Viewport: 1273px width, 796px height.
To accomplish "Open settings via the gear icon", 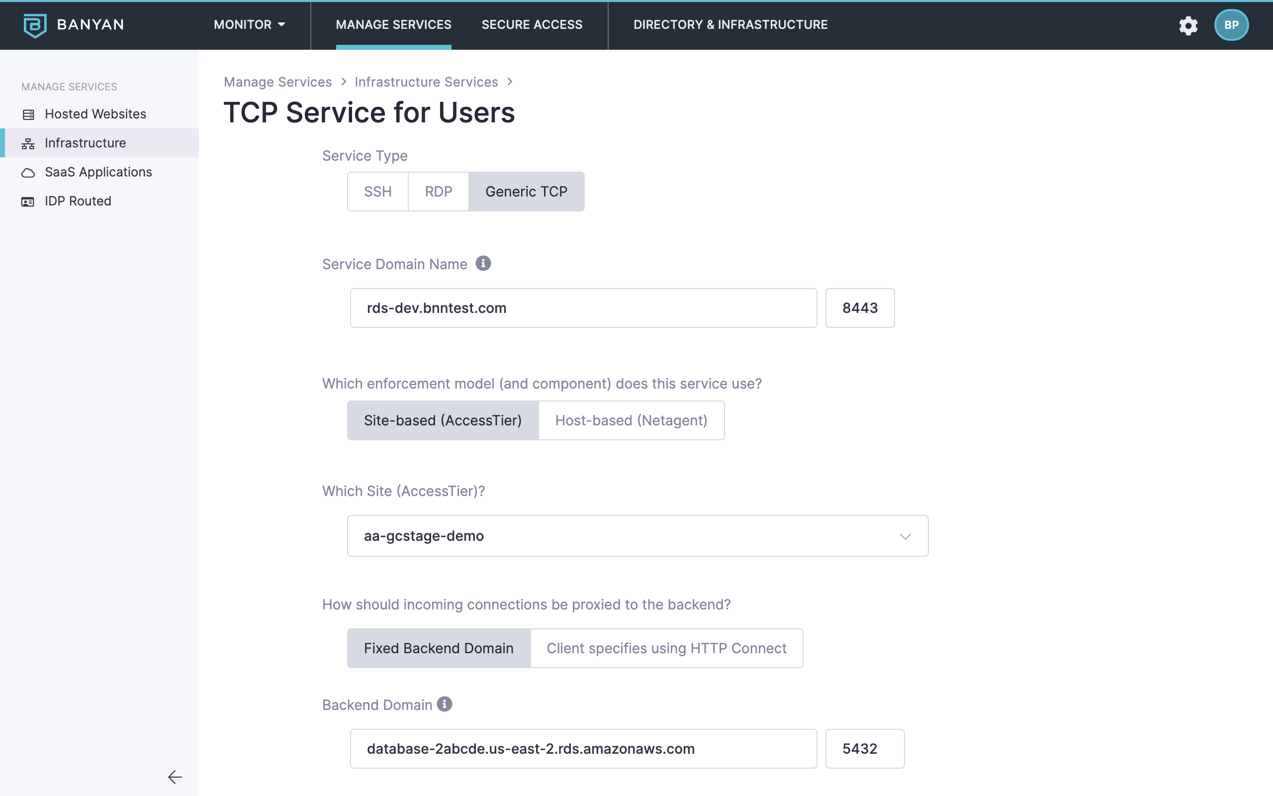I will [1188, 25].
